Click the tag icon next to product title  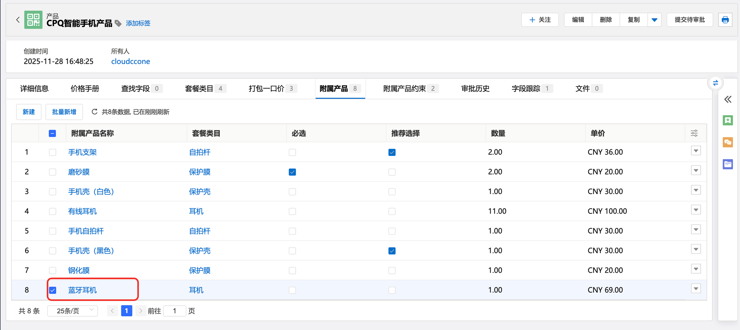point(118,23)
